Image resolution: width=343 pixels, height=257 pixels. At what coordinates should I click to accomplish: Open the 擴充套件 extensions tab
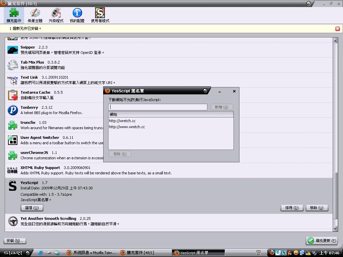point(14,15)
